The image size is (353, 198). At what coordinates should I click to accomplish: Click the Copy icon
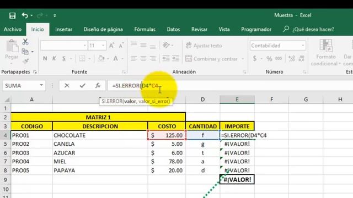pyautogui.click(x=25, y=52)
